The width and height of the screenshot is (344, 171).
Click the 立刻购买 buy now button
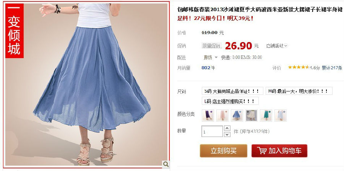[x=223, y=151]
